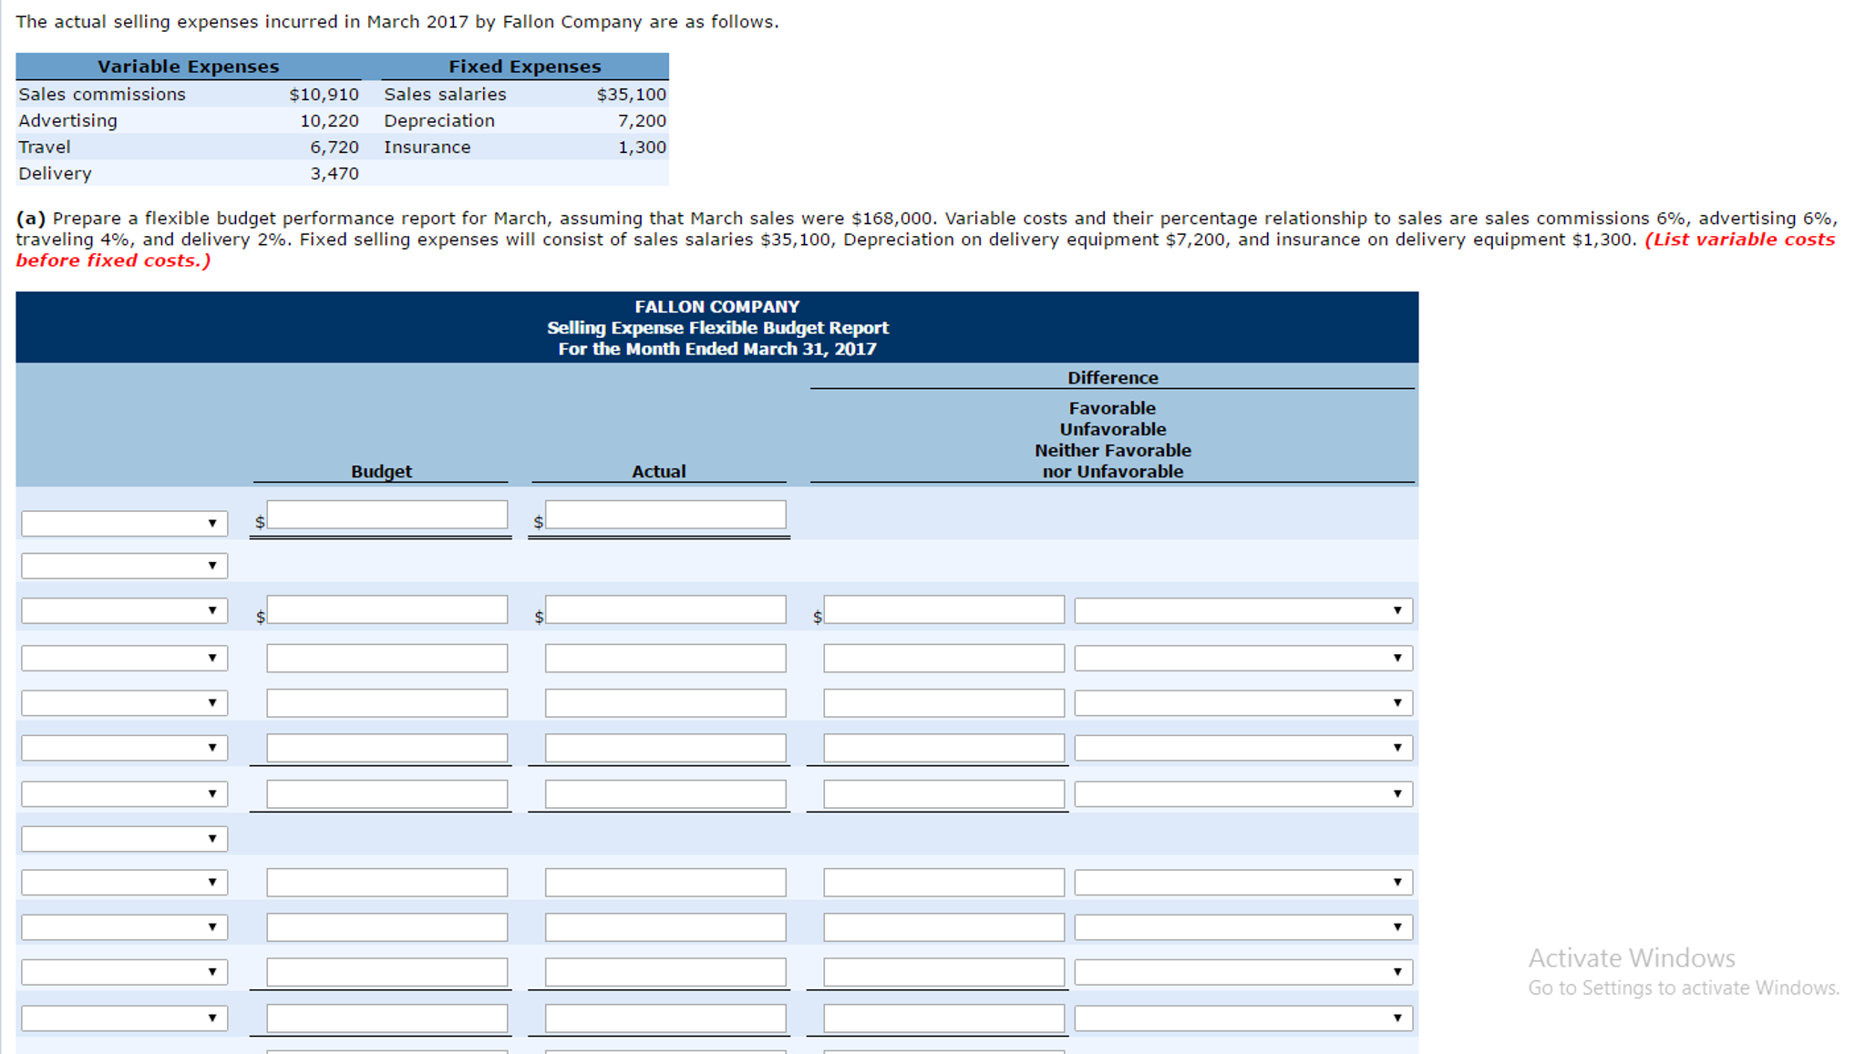Click the sixth row Difference input field
This screenshot has width=1865, height=1054.
[944, 748]
